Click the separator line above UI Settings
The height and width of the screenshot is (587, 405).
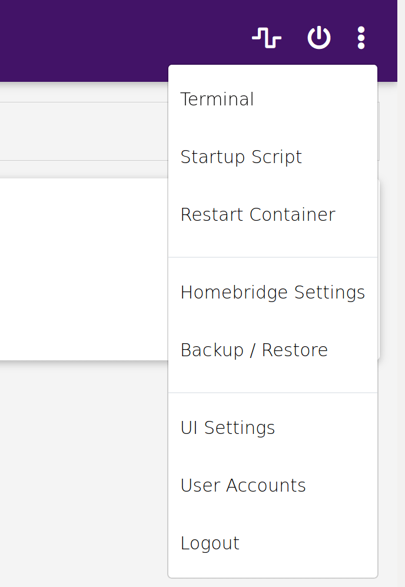point(273,393)
